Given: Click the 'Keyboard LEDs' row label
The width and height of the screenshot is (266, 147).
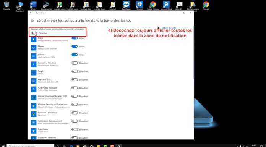Looking at the screenshot, I should coord(44,79).
